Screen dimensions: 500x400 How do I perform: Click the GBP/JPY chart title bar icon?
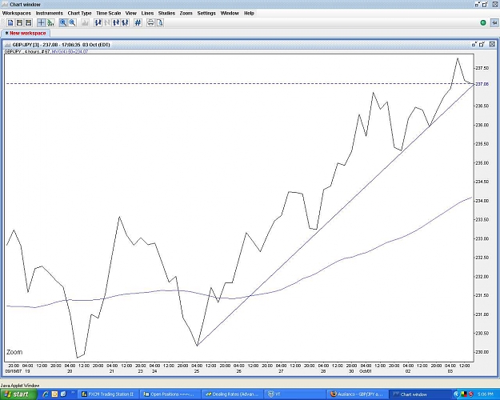point(8,45)
